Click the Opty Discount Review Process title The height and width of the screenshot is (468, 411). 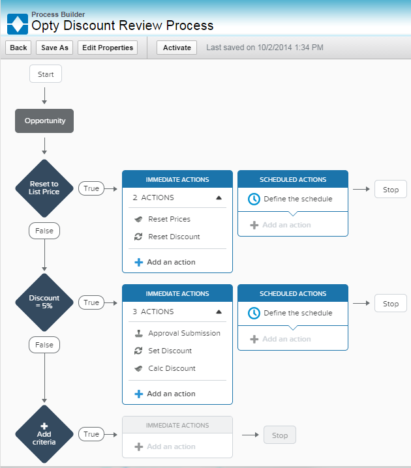[x=123, y=25]
